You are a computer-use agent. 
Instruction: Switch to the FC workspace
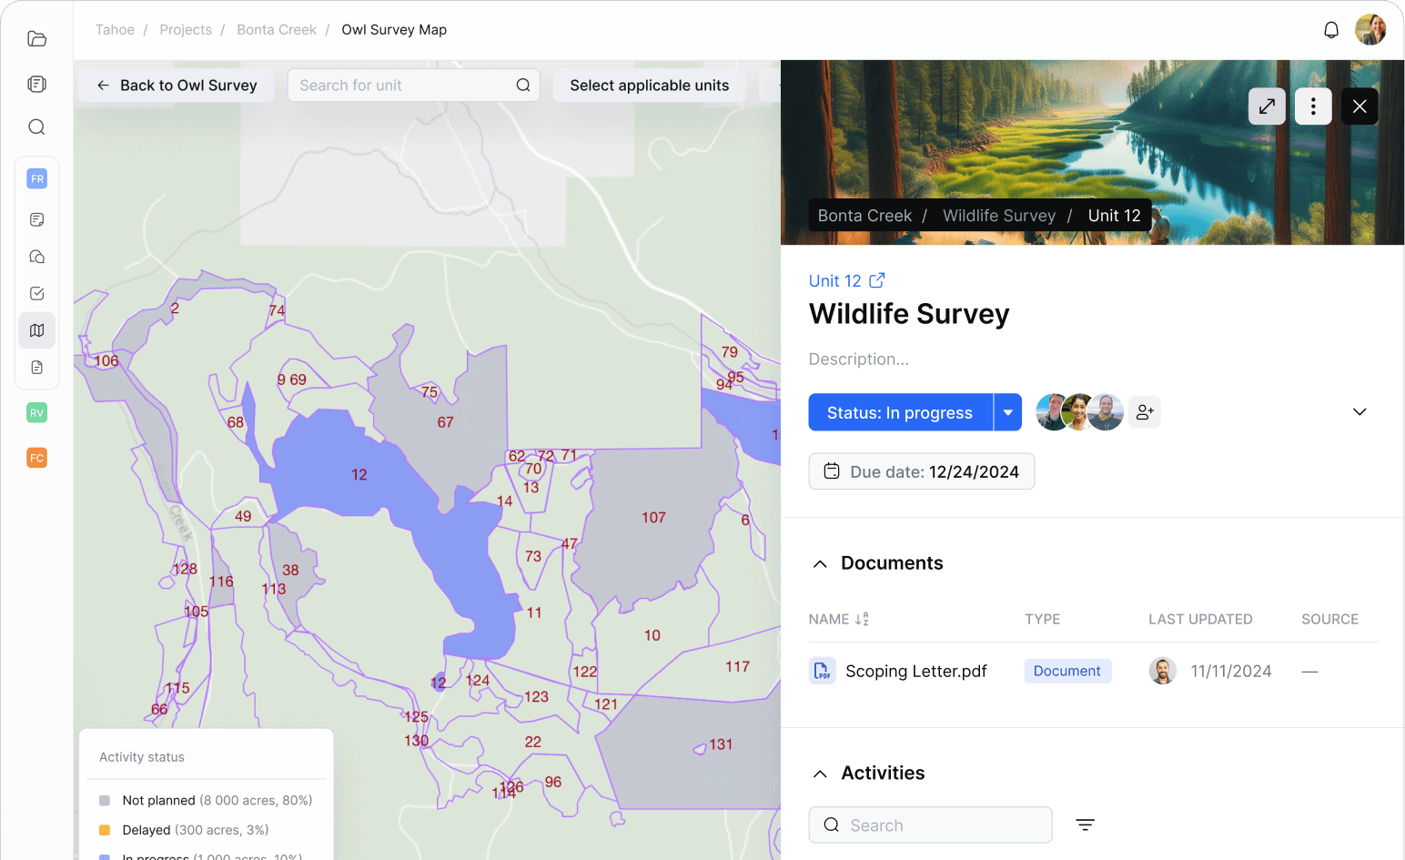[x=36, y=457]
